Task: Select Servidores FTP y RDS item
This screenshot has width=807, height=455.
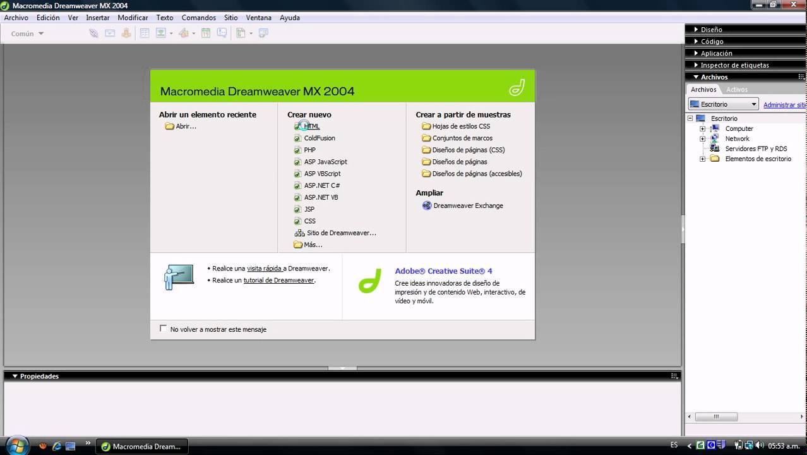Action: 756,149
